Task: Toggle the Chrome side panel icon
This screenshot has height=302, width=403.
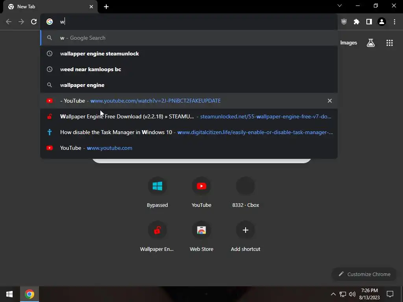Action: tap(369, 22)
